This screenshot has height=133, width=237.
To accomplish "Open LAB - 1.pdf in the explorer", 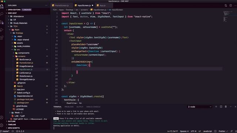I will click(20, 116).
